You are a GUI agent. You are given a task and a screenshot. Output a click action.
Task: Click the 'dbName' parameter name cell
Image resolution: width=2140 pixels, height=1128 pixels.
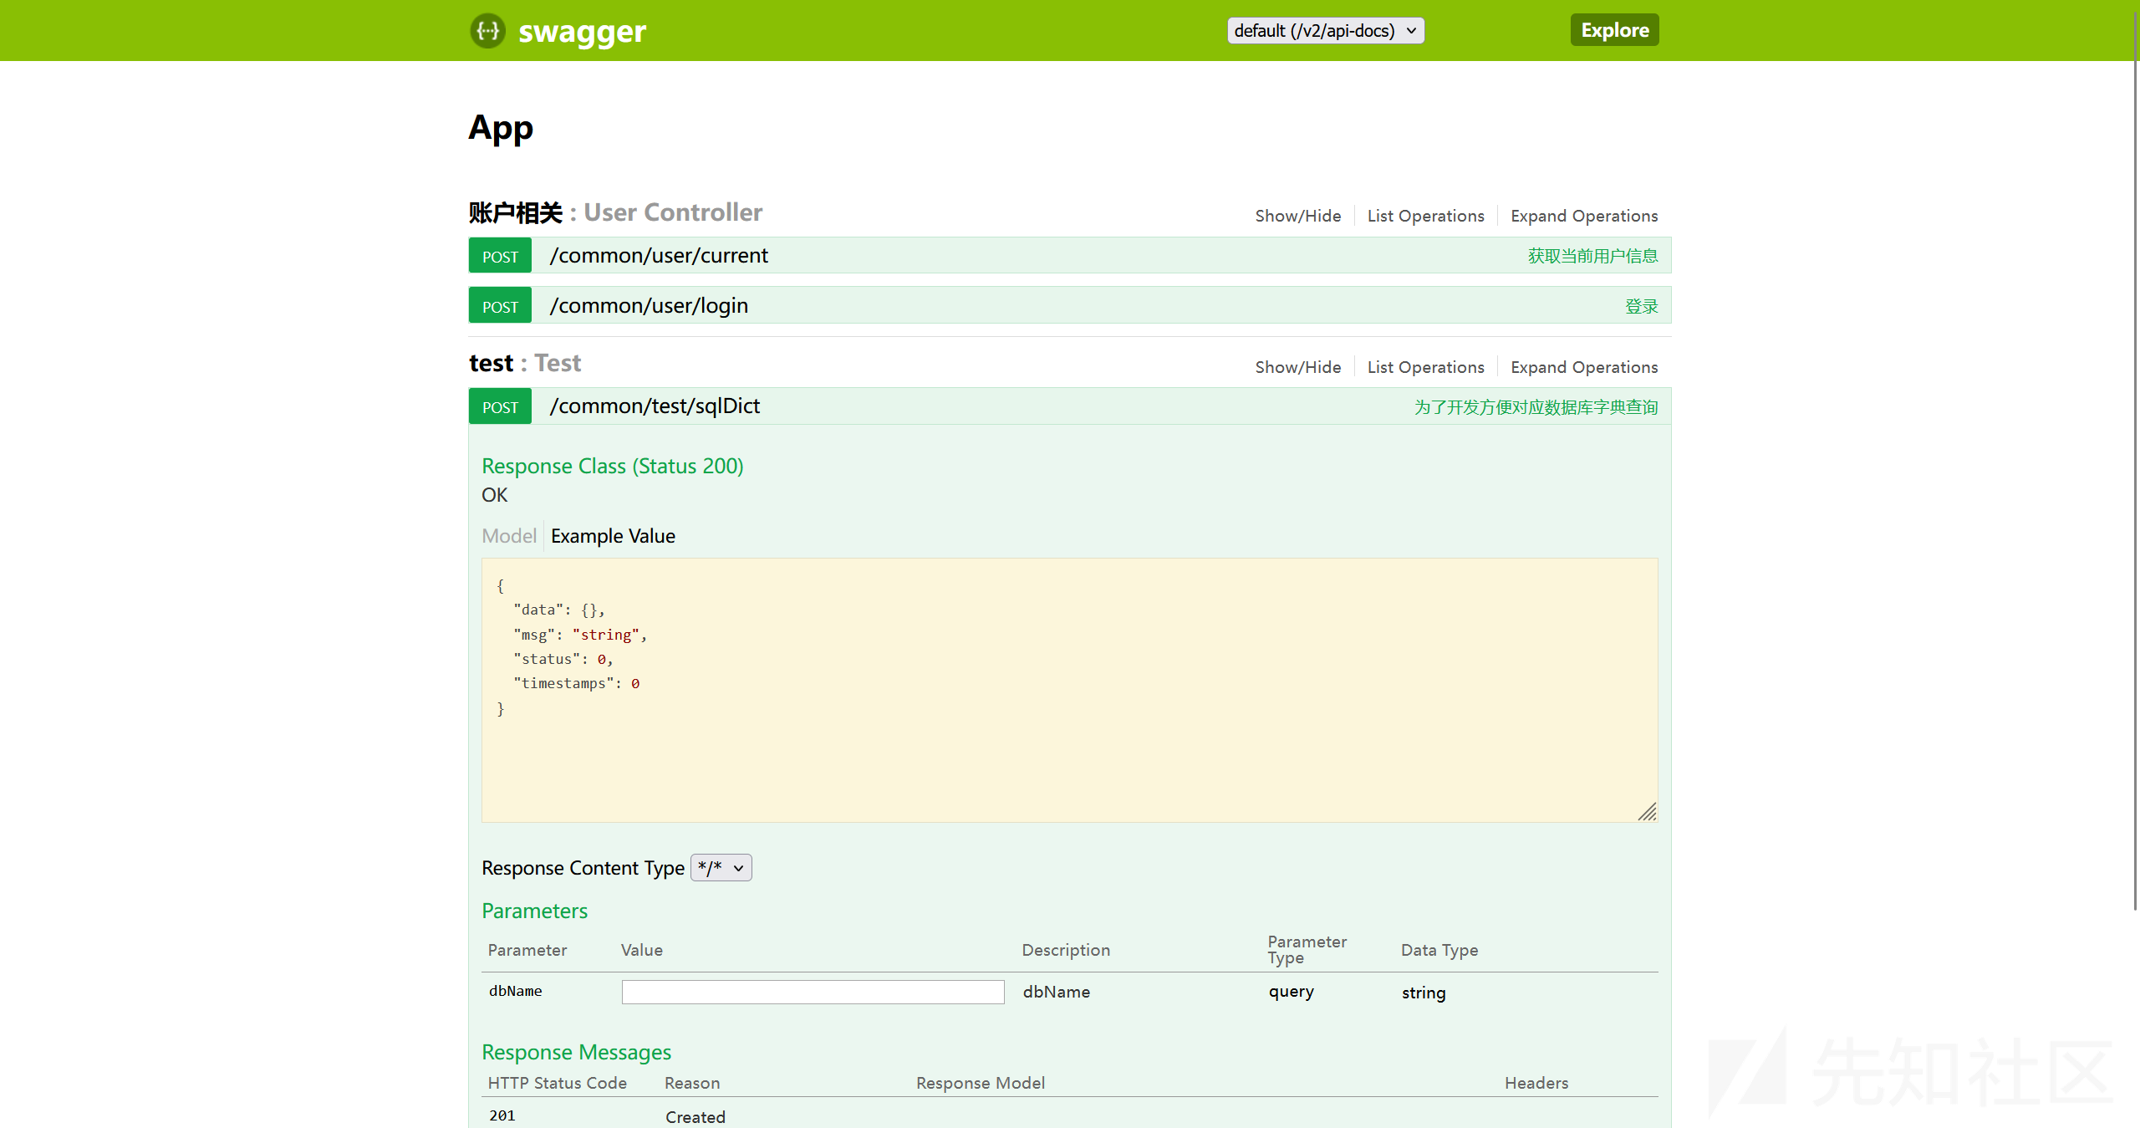click(516, 991)
